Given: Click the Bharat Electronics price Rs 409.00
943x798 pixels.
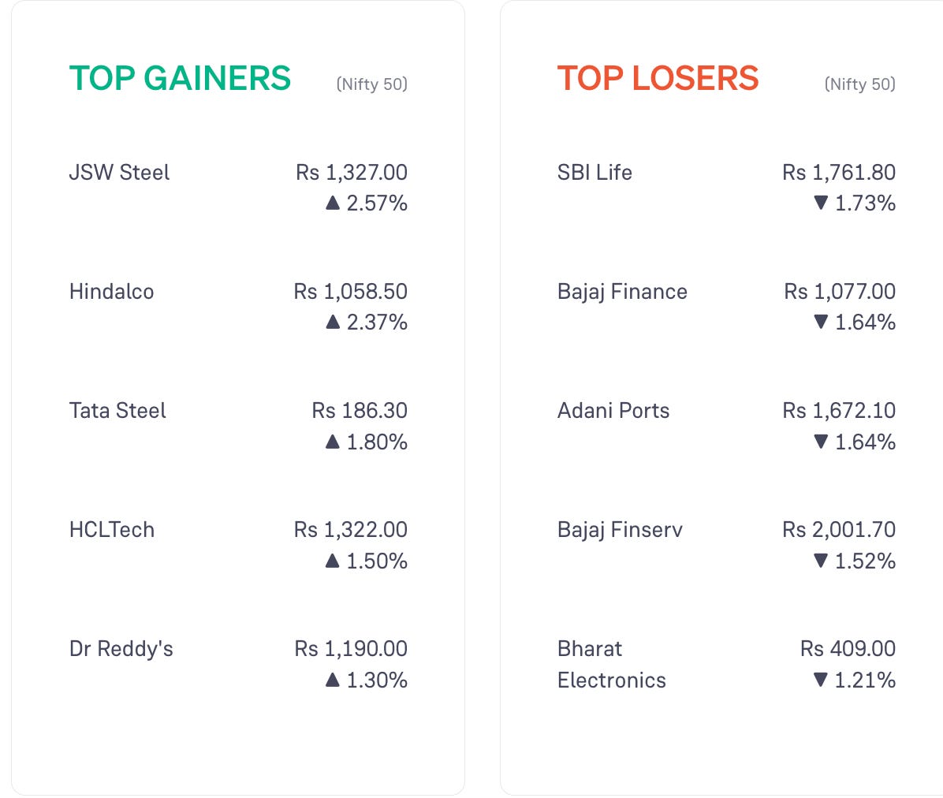Looking at the screenshot, I should click(x=848, y=649).
